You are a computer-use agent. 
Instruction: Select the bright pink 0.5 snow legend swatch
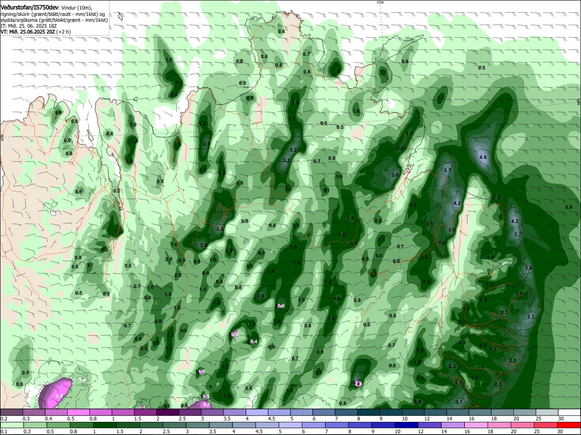(x=78, y=412)
